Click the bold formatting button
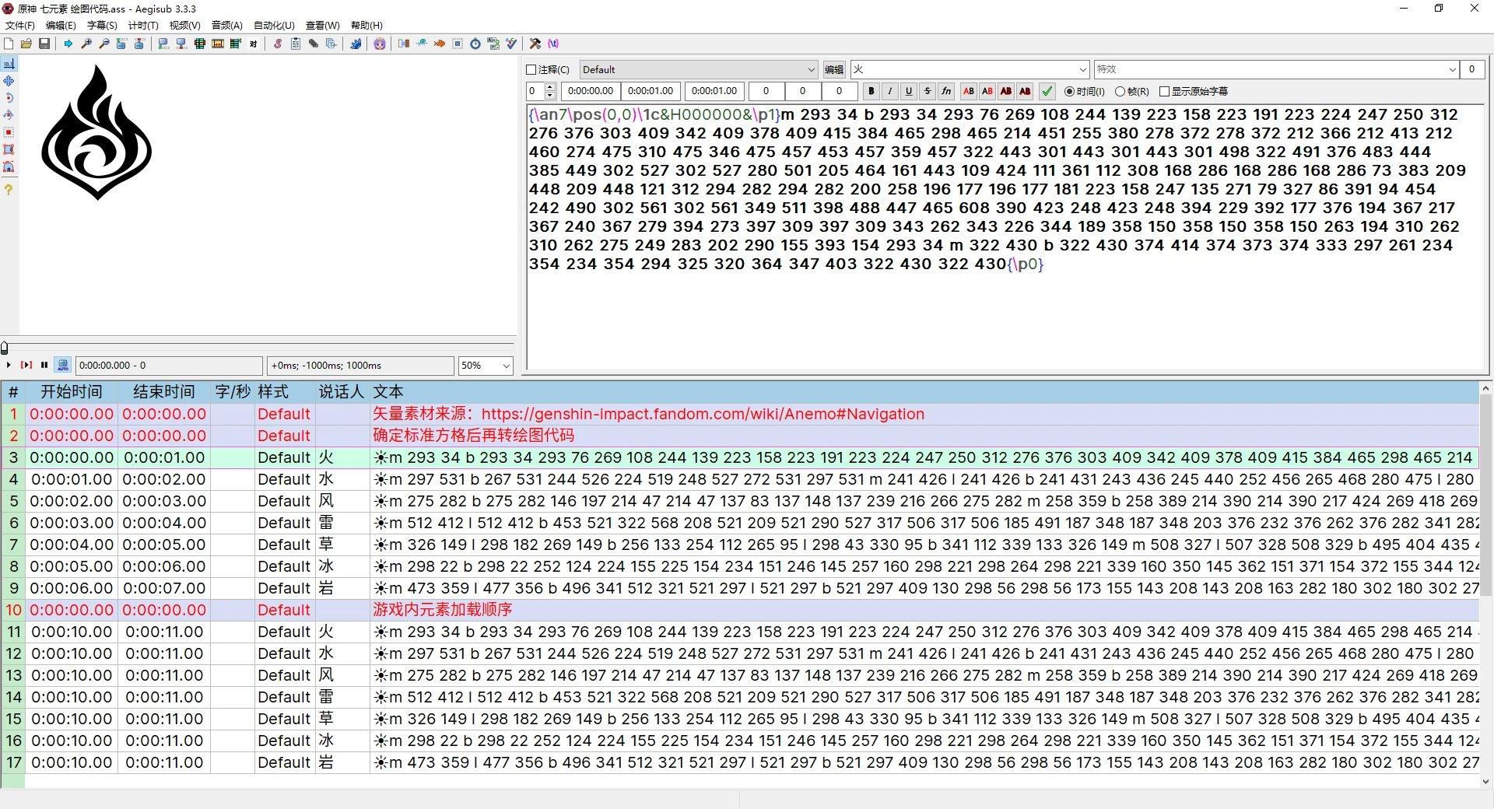 tap(871, 92)
